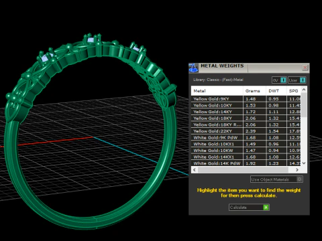Close the Metal Weights dialog

coord(305,68)
